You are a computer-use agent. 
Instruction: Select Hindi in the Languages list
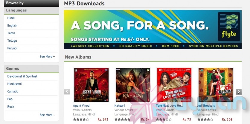coord(11,18)
